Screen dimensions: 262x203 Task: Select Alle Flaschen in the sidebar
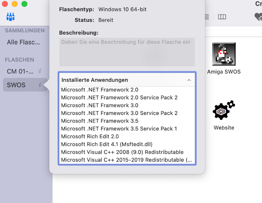pos(23,42)
